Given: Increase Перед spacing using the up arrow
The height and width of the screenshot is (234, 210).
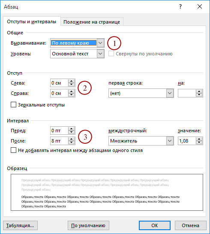Looking at the screenshot, I should click(71, 129).
